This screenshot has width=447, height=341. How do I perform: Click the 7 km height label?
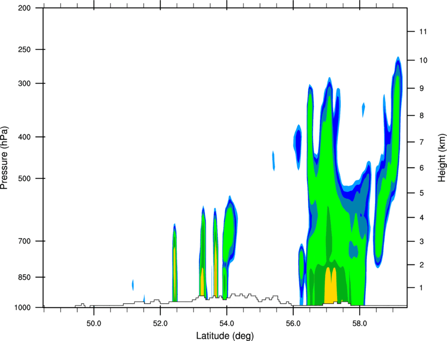point(421,142)
